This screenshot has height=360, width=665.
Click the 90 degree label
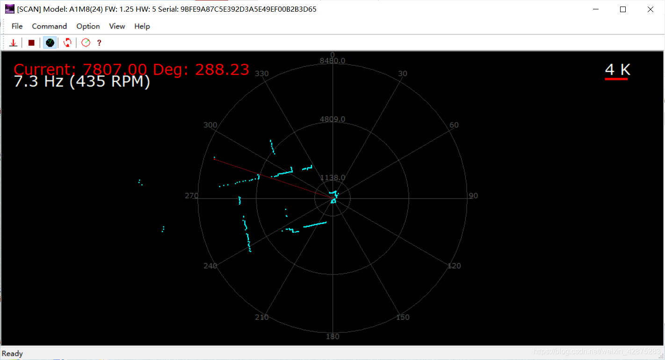pos(473,196)
